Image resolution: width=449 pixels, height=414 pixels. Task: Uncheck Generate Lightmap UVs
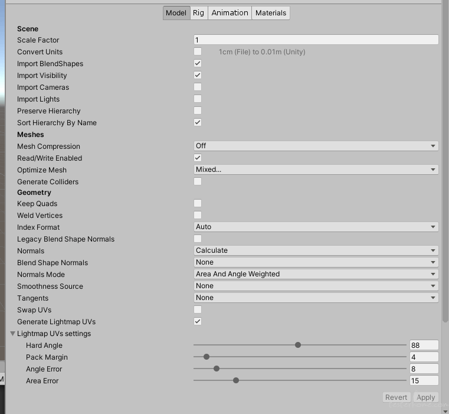(198, 321)
